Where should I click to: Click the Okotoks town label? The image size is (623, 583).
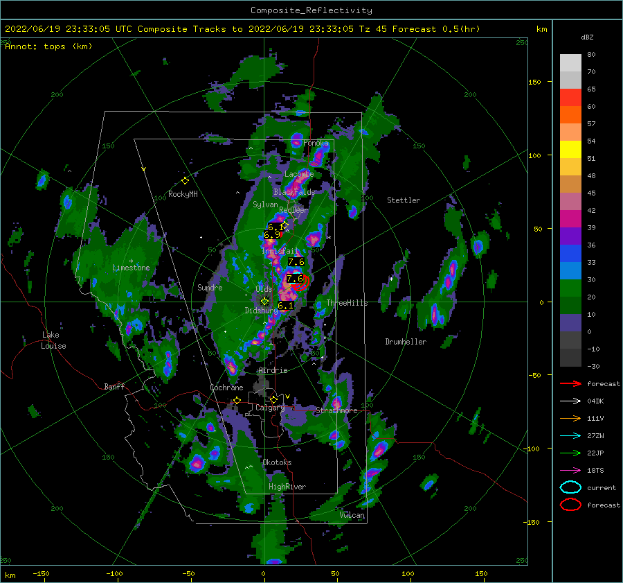277,462
